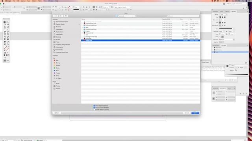252x141 pixels.
Task: Open the view options dropdown in dialog
Action: pyautogui.click(x=61, y=16)
